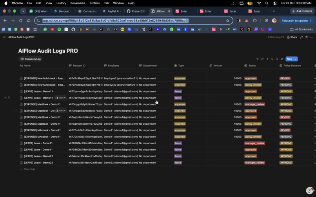Select the Requests Log view tab
This screenshot has height=197, width=316.
click(x=31, y=59)
